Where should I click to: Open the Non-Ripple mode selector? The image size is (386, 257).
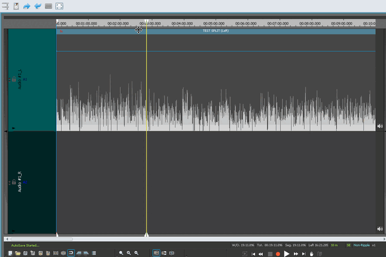362,245
